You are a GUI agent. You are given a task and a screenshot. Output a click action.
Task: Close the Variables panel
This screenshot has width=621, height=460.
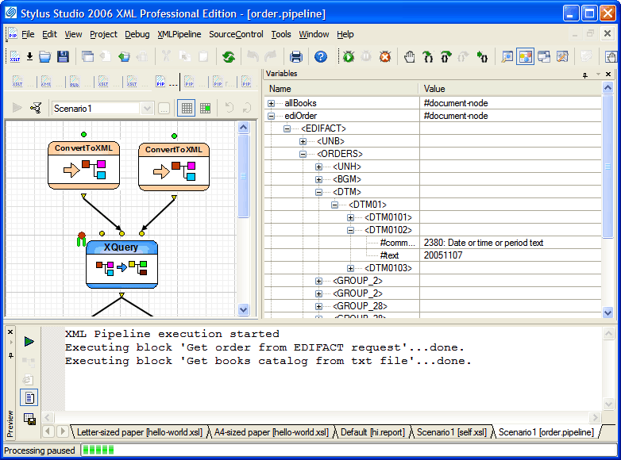coord(608,74)
